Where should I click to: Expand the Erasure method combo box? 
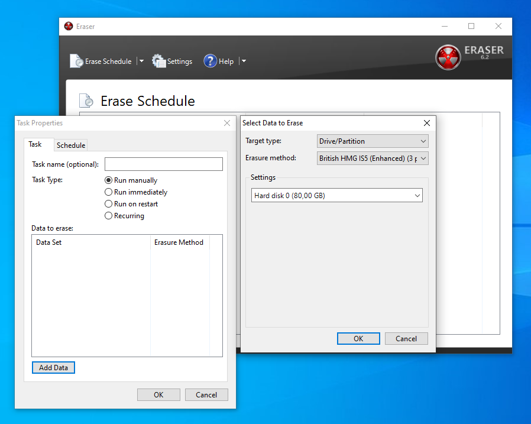(x=372, y=158)
